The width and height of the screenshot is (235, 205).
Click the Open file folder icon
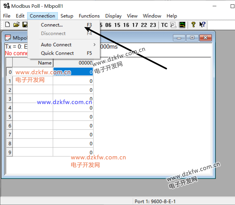pos(16,25)
